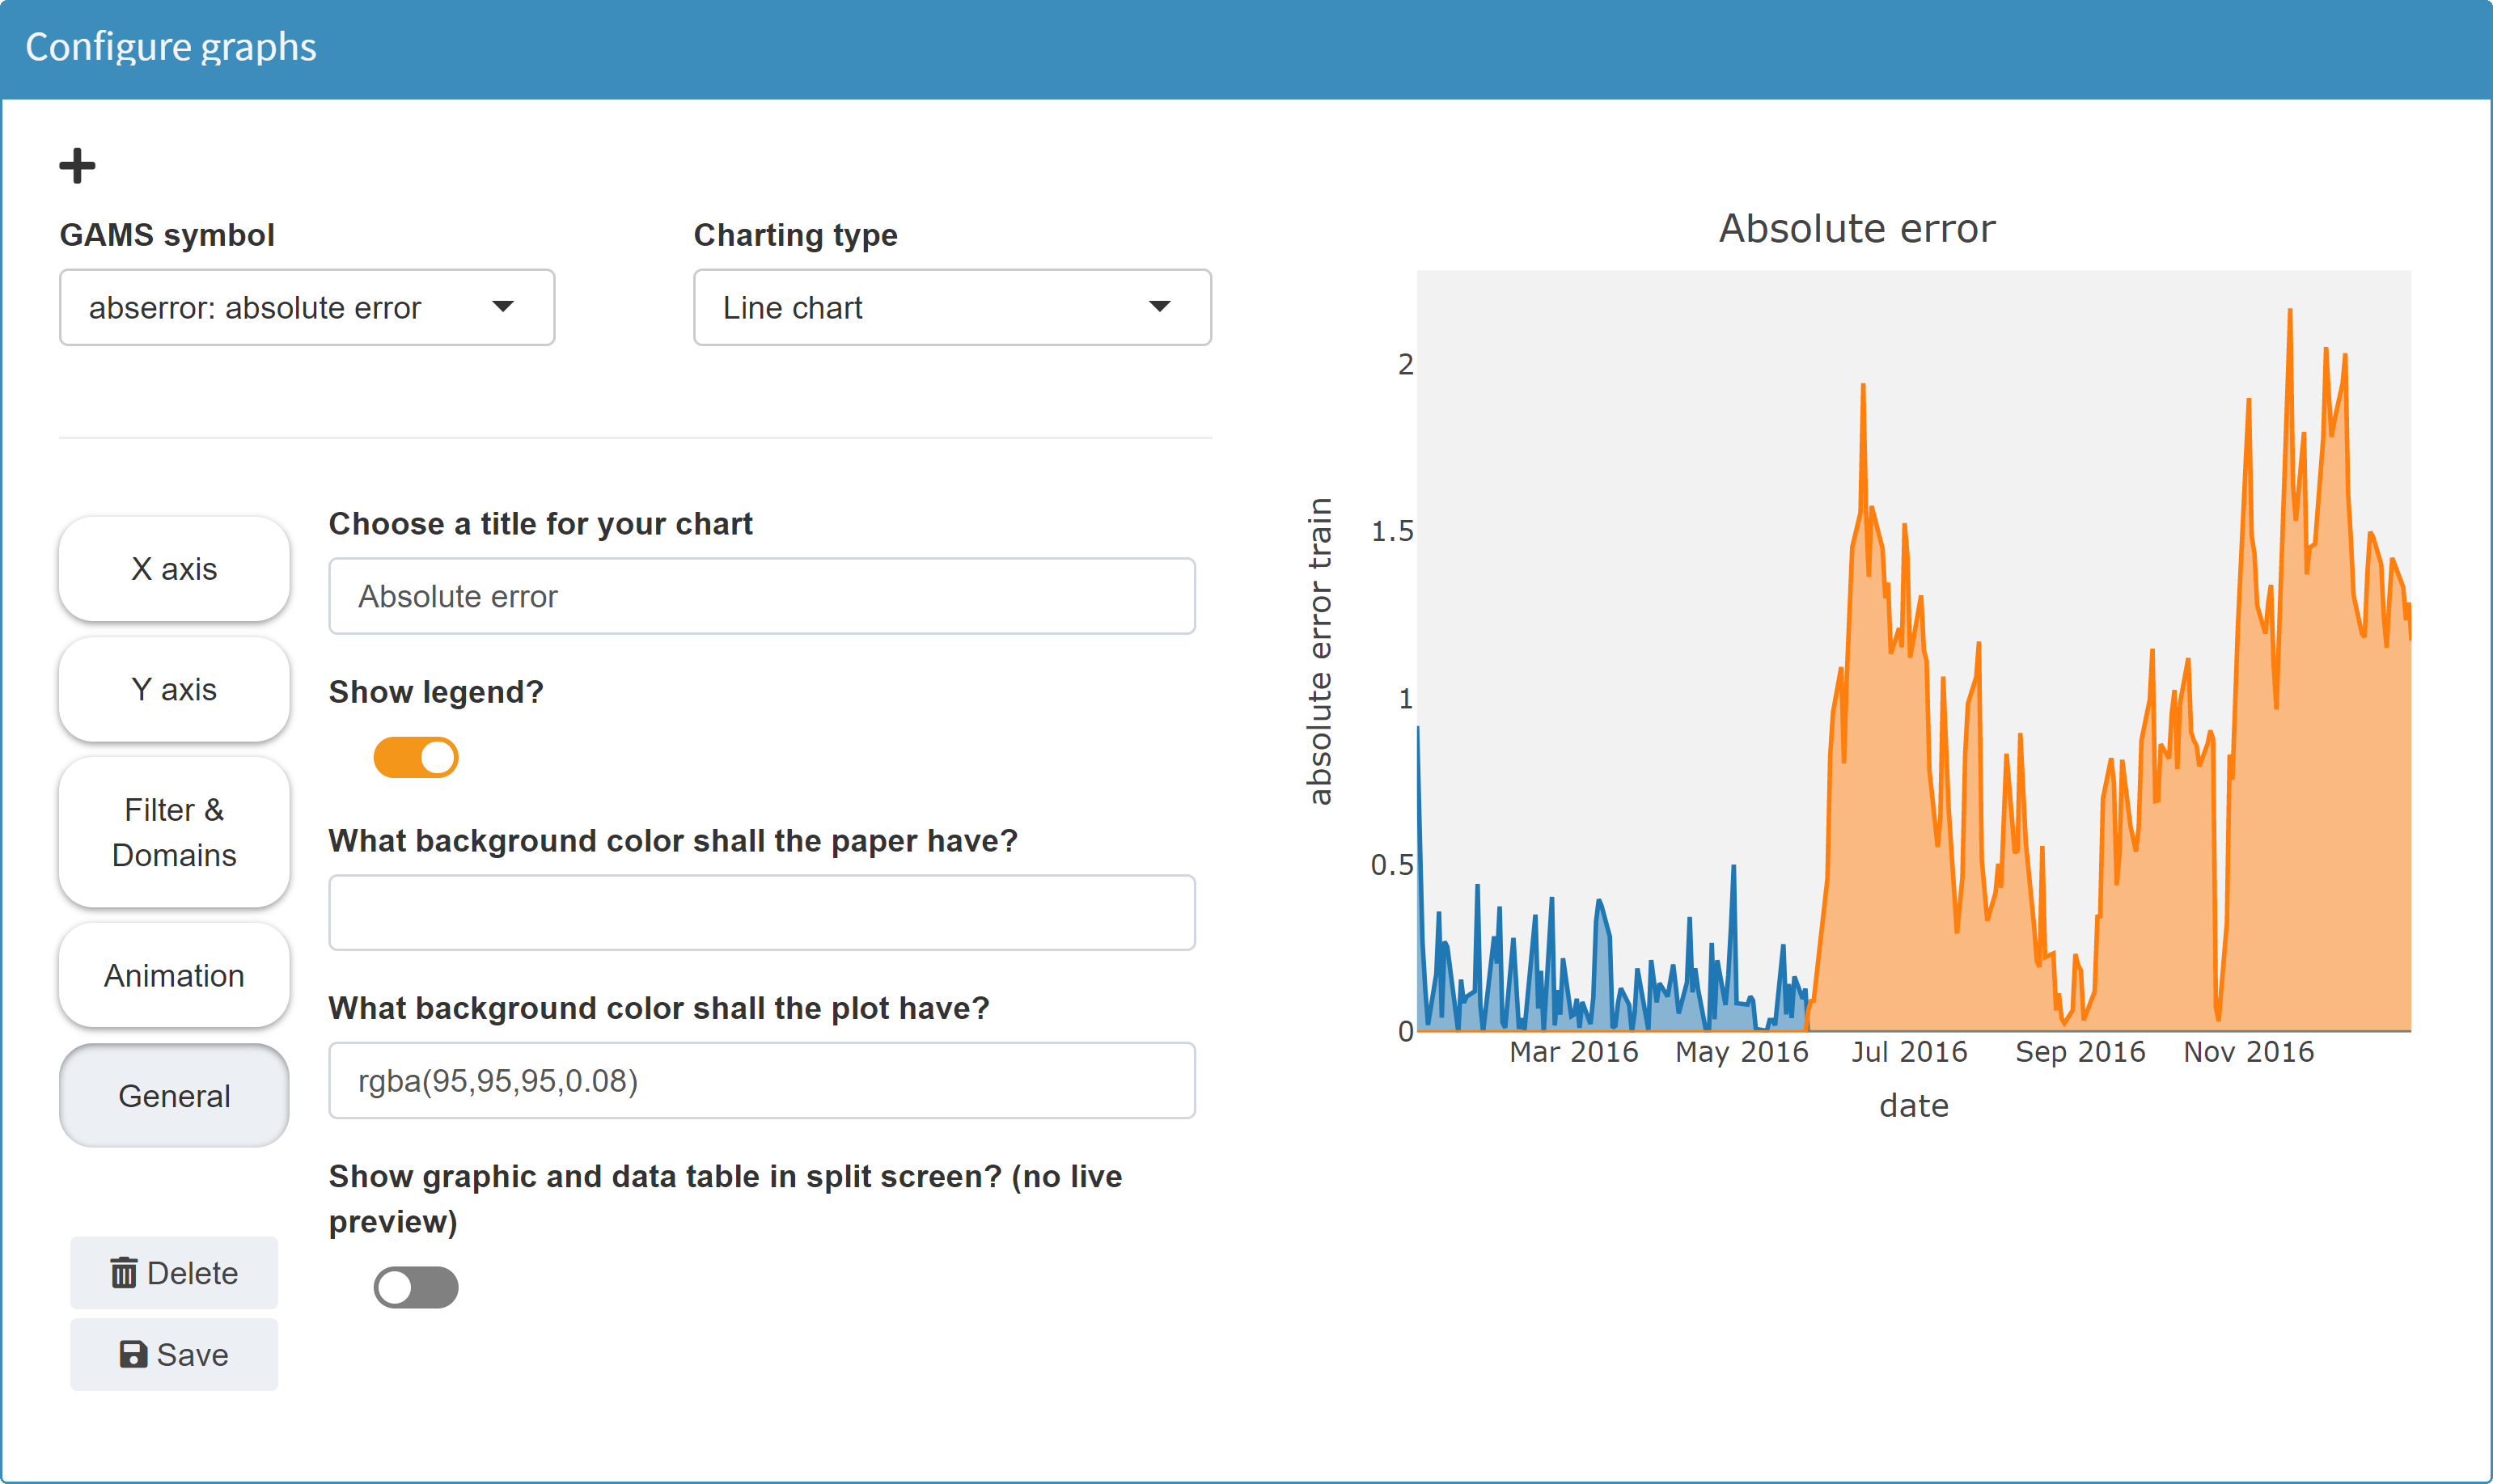Click the plus icon to add graph
Viewport: 2493px width, 1484px height.
coord(77,166)
